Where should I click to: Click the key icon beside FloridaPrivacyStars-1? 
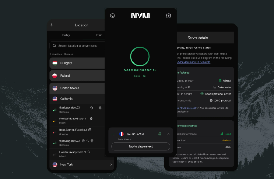click(89, 152)
